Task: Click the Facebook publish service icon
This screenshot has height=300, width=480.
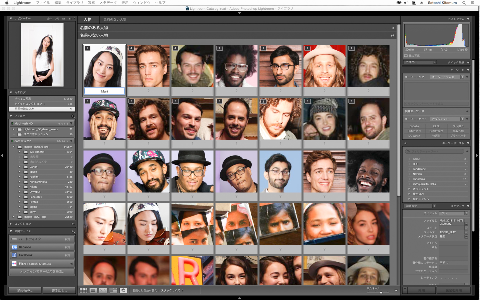Action: (x=14, y=255)
